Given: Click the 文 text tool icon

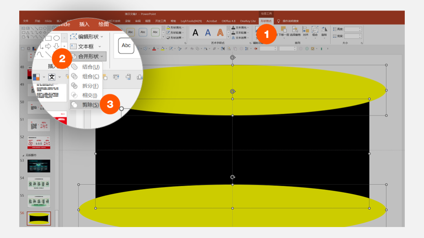Looking at the screenshot, I should [52, 77].
